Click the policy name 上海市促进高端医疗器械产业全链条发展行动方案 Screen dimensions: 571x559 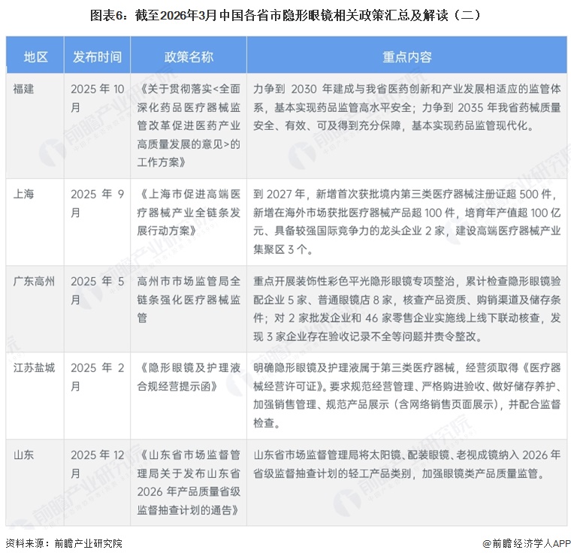tap(189, 213)
